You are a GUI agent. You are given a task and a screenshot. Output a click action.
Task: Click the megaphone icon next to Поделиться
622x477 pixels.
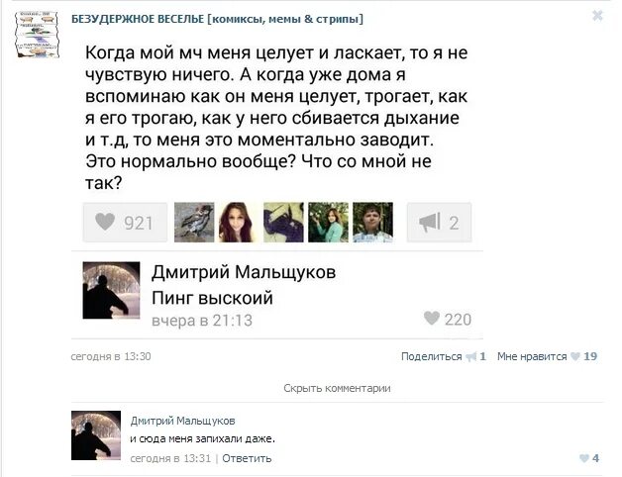tap(470, 357)
